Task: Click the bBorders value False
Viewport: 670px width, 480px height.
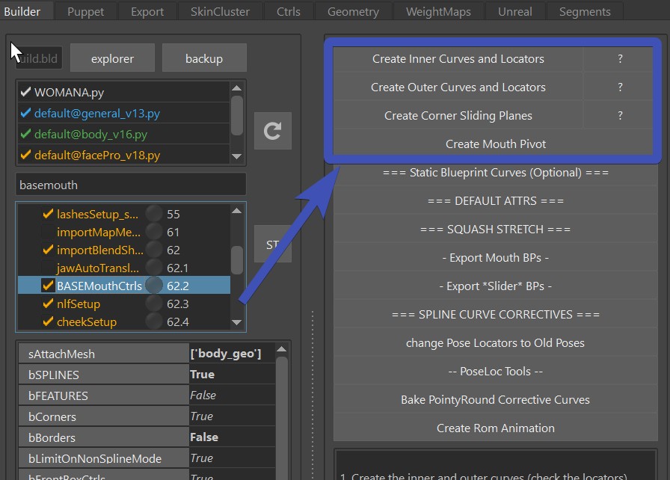Action: 232,437
